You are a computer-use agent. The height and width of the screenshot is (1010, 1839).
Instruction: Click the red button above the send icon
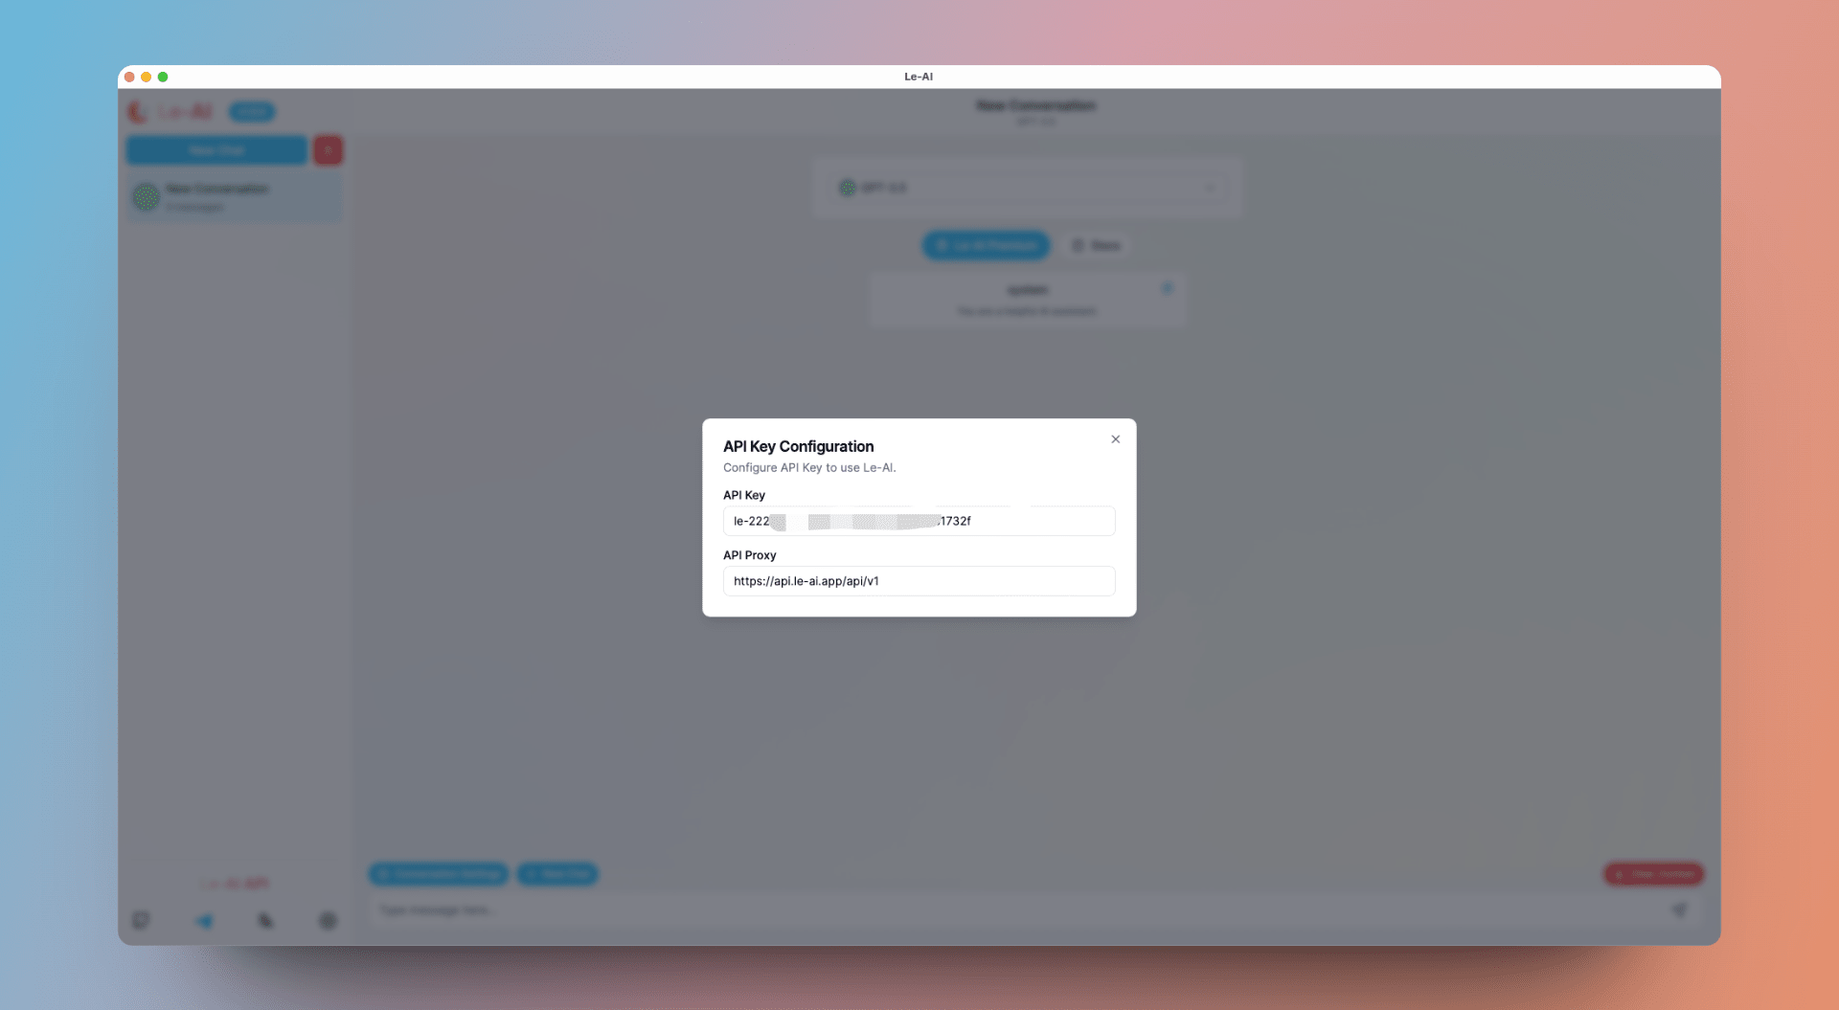click(1654, 874)
